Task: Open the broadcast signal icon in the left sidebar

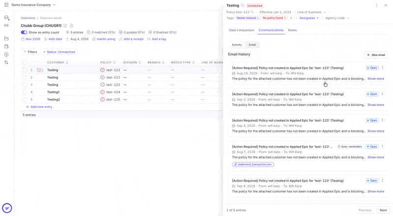Action: (6, 26)
